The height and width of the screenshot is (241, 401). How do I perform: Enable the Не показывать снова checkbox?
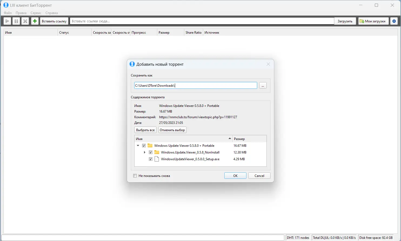135,176
